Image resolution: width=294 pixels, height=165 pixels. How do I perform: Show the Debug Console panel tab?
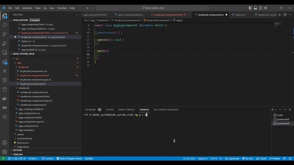(x=126, y=110)
